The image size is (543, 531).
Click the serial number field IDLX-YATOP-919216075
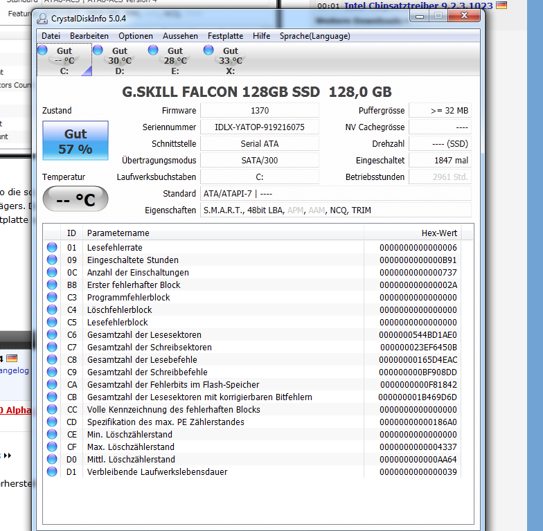(x=259, y=127)
